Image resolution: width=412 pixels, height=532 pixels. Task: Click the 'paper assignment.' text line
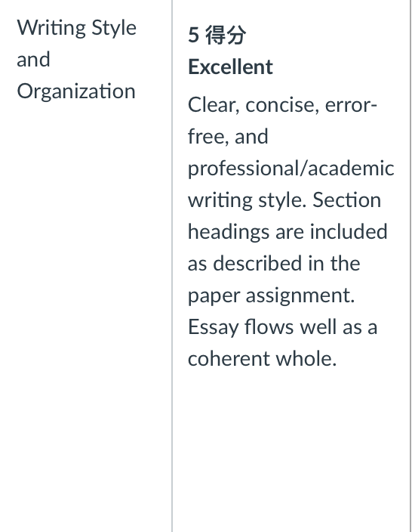click(272, 296)
